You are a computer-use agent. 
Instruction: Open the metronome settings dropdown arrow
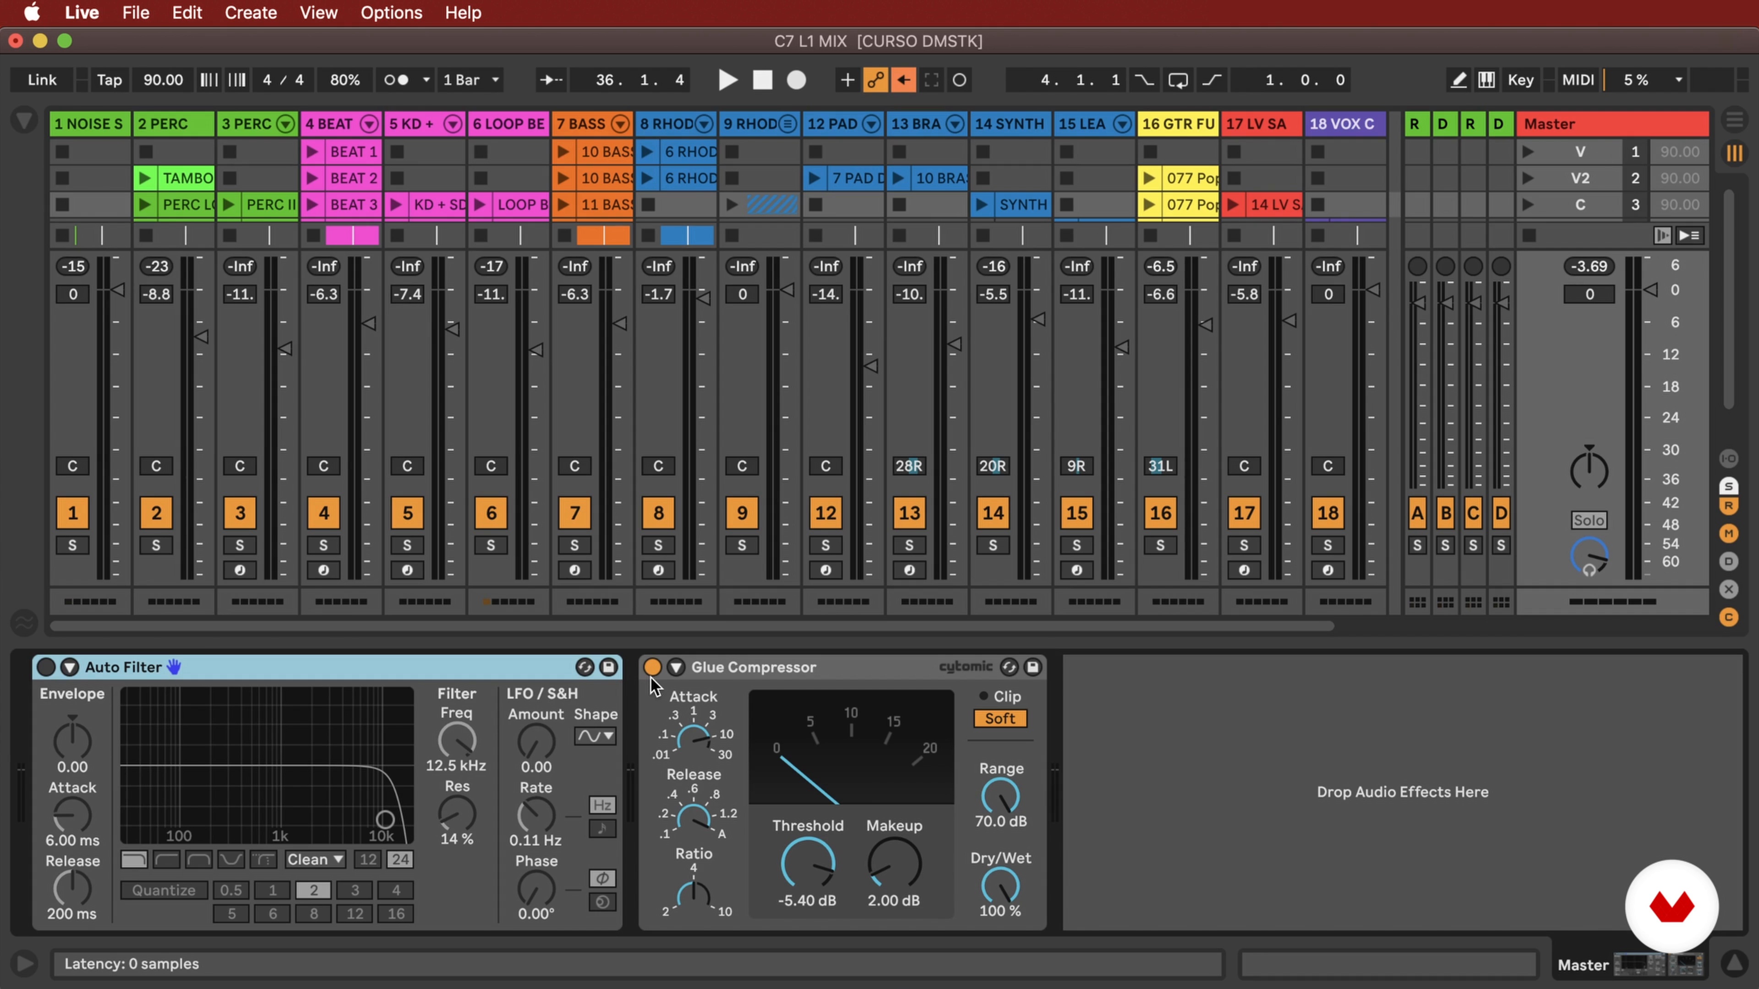pyautogui.click(x=426, y=80)
